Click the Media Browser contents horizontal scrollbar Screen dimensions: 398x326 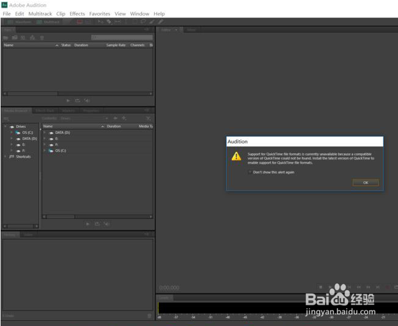coord(97,217)
